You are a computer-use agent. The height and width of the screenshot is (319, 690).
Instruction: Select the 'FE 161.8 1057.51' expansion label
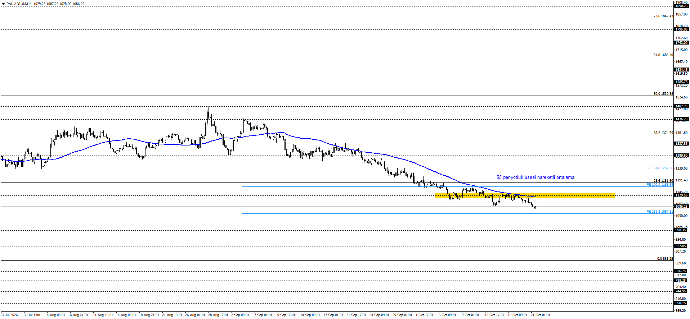pos(660,212)
